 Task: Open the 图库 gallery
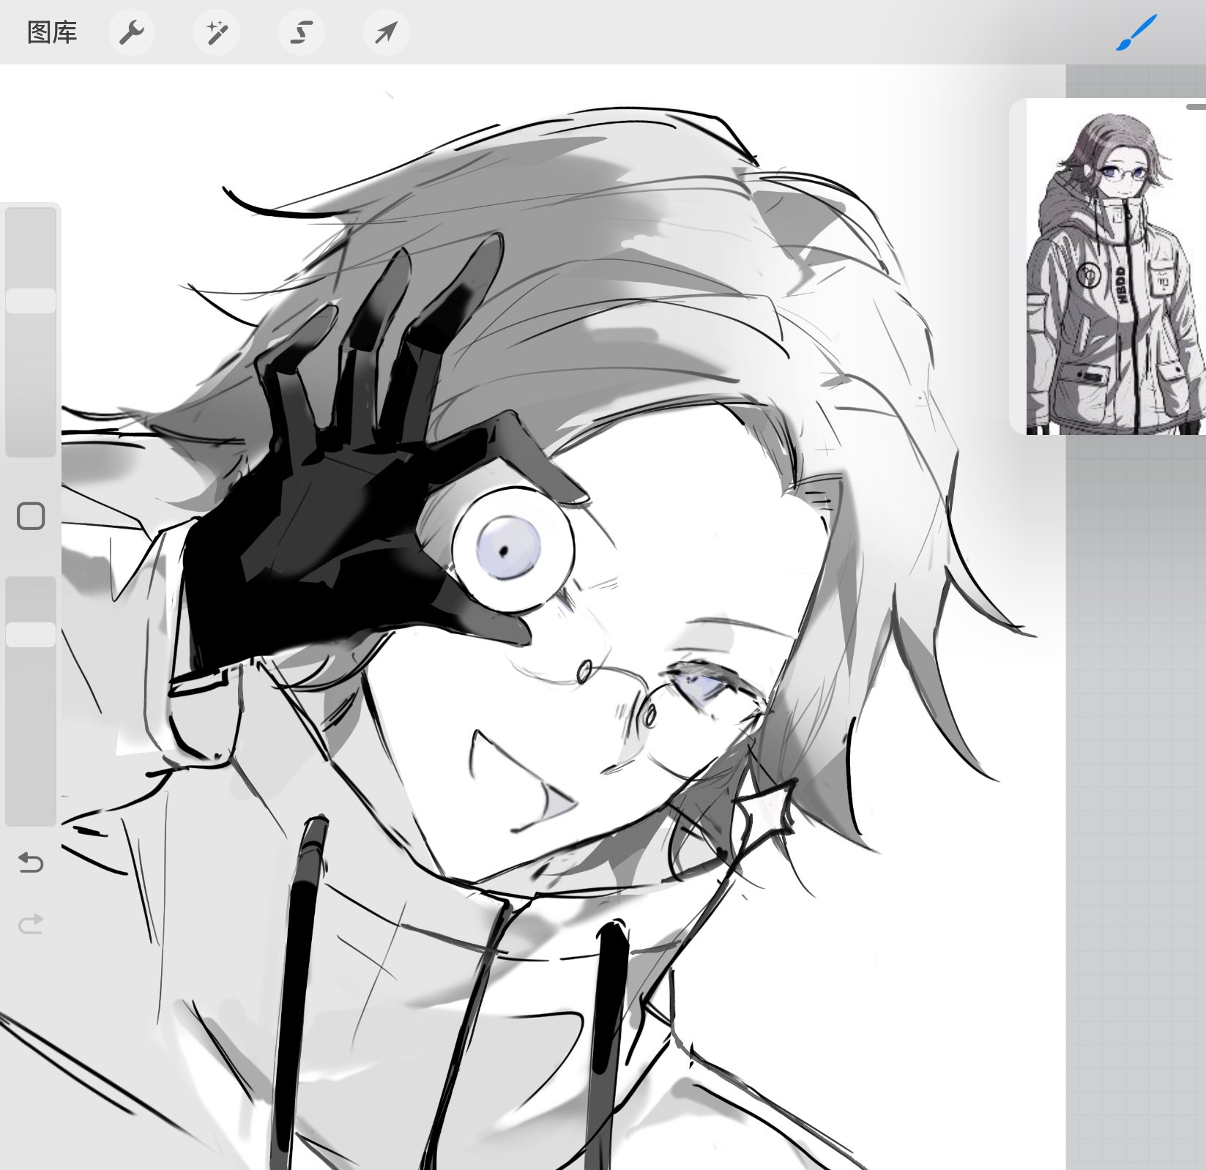[x=52, y=33]
